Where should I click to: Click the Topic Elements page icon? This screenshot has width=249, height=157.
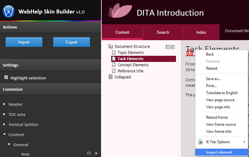114,52
